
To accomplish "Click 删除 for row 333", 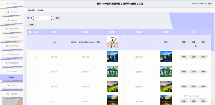I will pyautogui.click(x=203, y=42).
